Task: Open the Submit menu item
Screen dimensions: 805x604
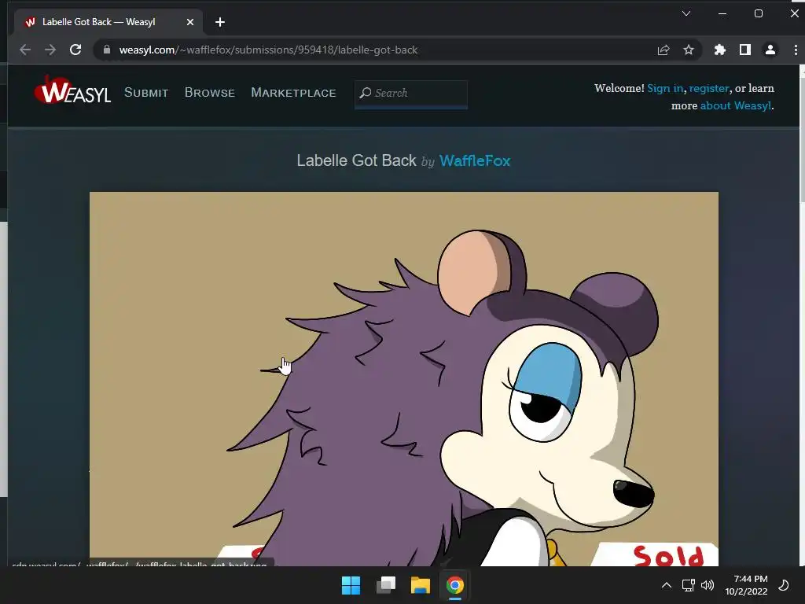Action: pyautogui.click(x=146, y=93)
